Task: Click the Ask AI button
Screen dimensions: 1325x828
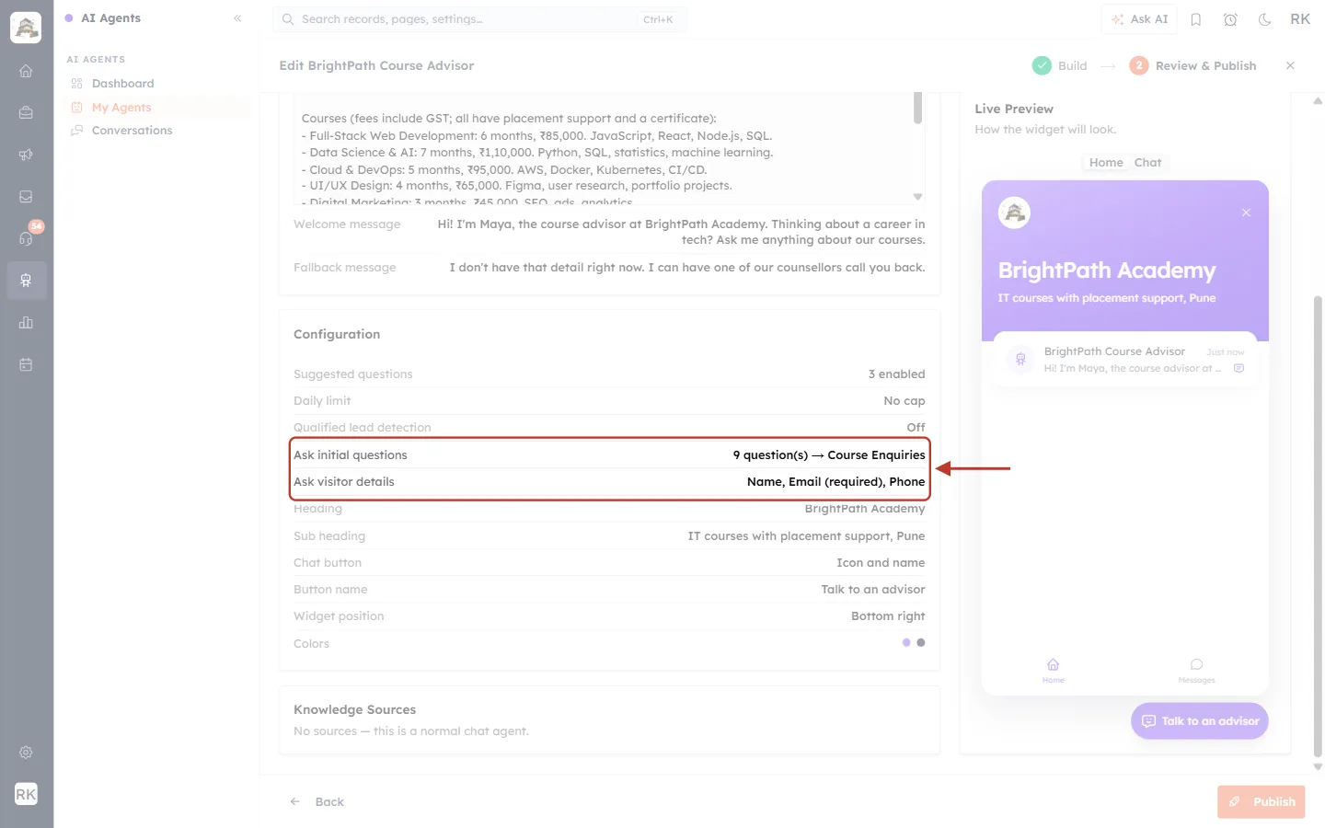Action: tap(1140, 19)
